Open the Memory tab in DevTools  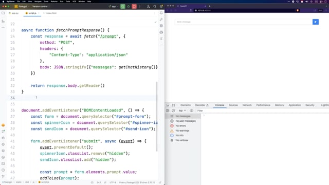click(279, 105)
